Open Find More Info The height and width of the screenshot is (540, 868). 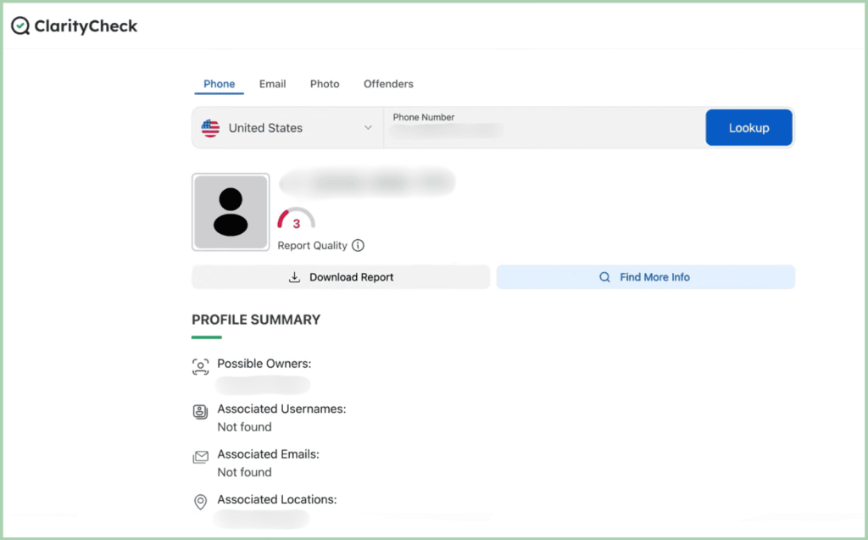click(645, 277)
